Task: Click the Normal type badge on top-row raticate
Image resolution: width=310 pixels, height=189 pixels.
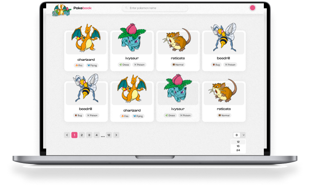Action: pyautogui.click(x=178, y=65)
